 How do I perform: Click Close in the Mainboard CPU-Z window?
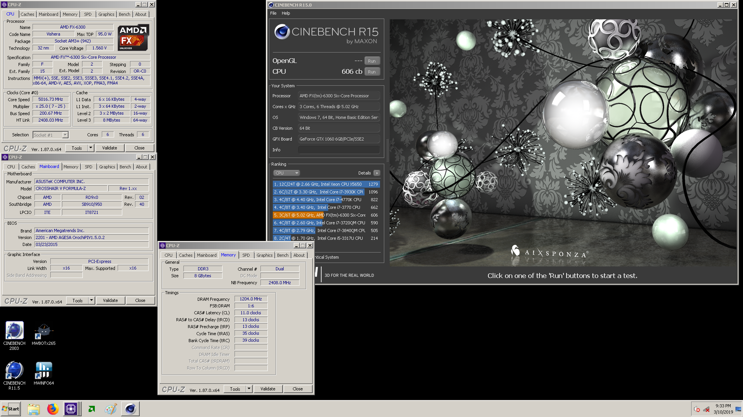tap(140, 300)
